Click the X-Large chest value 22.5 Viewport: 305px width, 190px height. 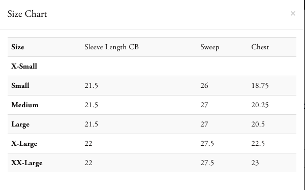click(258, 144)
